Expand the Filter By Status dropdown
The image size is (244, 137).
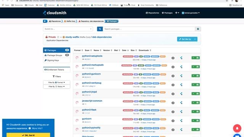(57, 86)
